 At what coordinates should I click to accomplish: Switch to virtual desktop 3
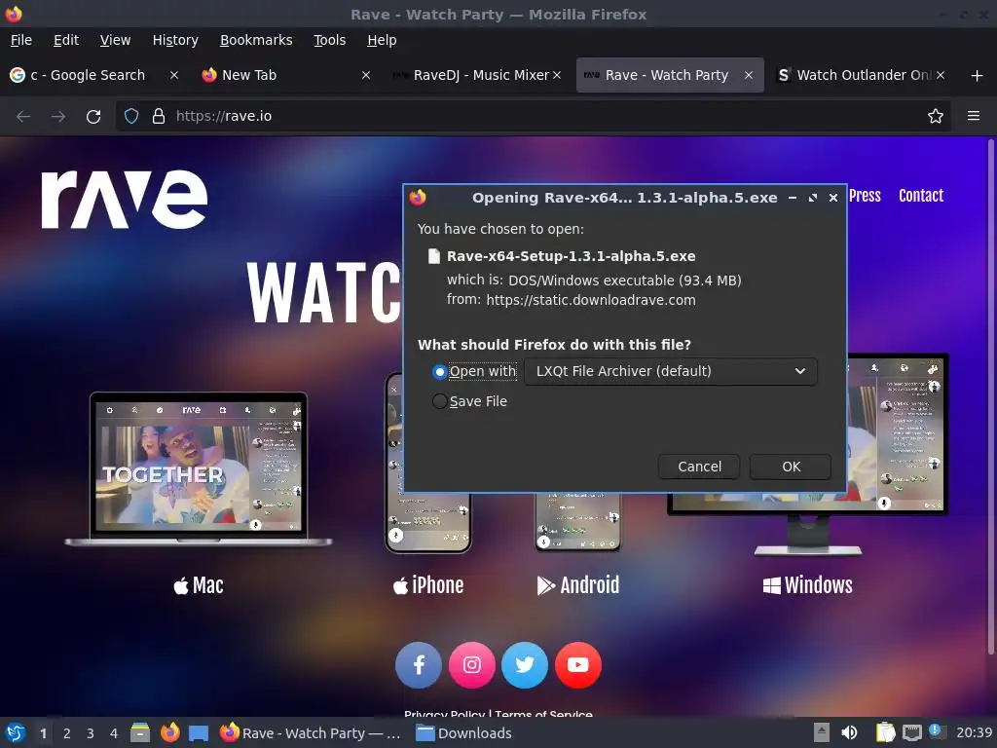point(91,733)
